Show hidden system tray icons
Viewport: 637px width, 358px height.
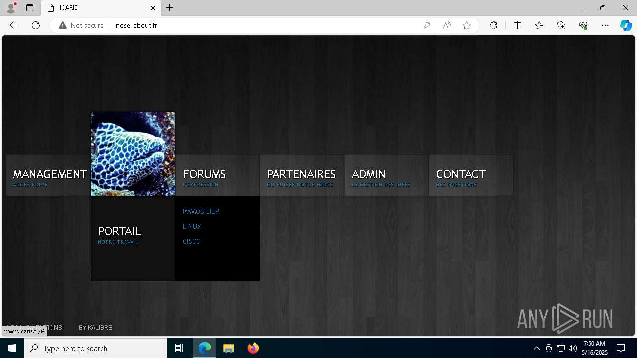coord(537,348)
